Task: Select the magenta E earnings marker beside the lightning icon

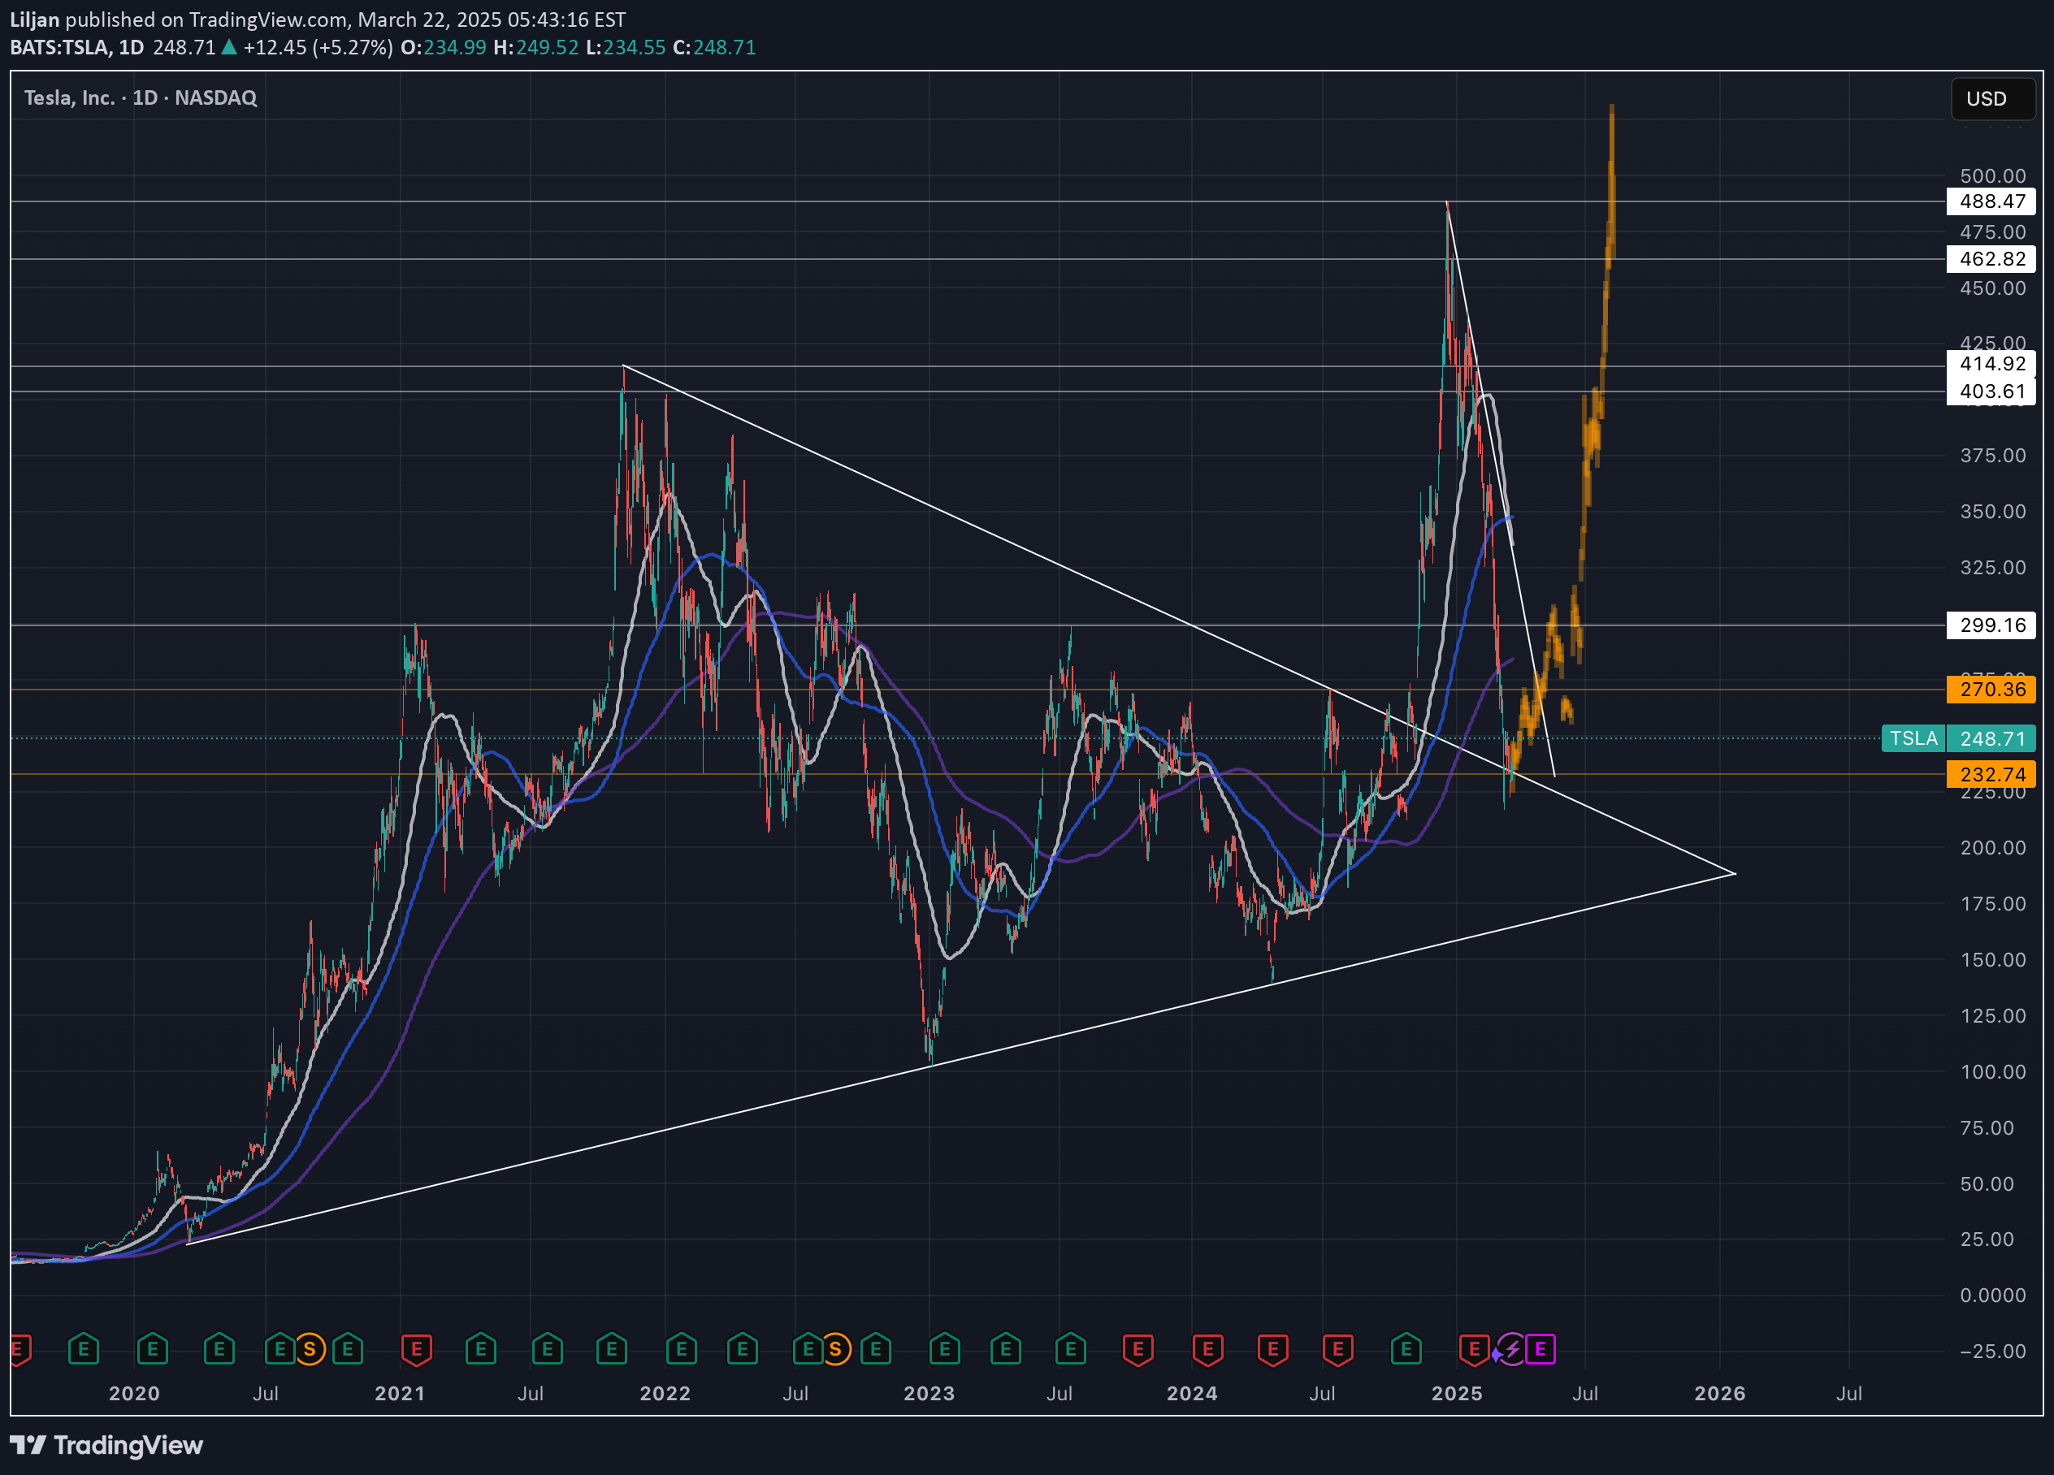Action: coord(1540,1349)
